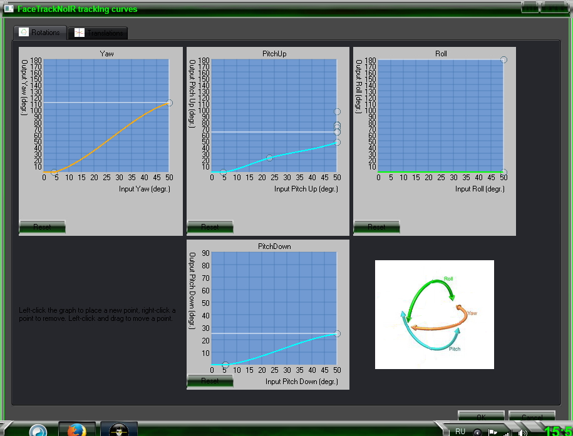This screenshot has height=436, width=573.
Task: Click the Roll graph plot area
Action: pyautogui.click(x=441, y=115)
